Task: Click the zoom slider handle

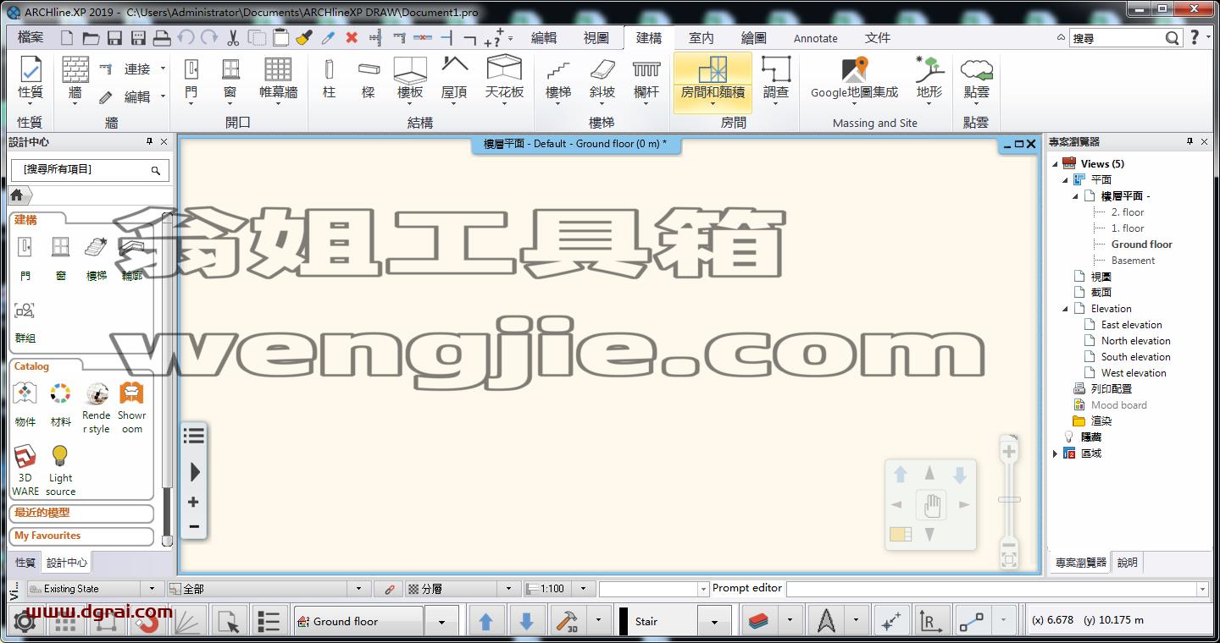Action: tap(1009, 499)
